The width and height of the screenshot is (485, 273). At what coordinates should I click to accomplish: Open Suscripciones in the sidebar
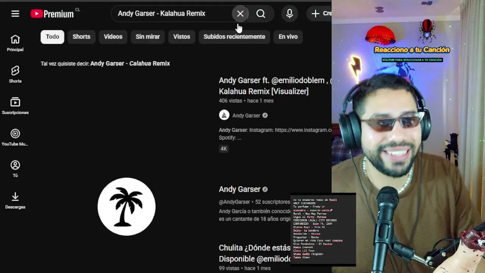pos(15,106)
